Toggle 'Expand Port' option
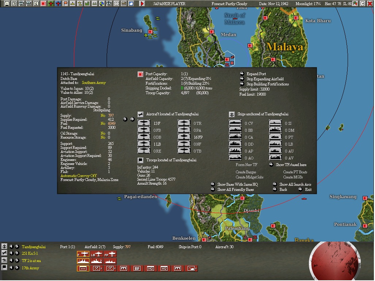This screenshot has height=281, width=375. [256, 74]
